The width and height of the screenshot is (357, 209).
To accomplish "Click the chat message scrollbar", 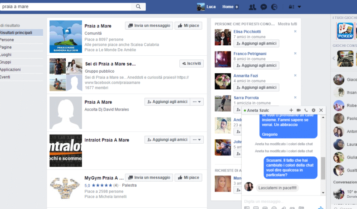I will pos(322,168).
